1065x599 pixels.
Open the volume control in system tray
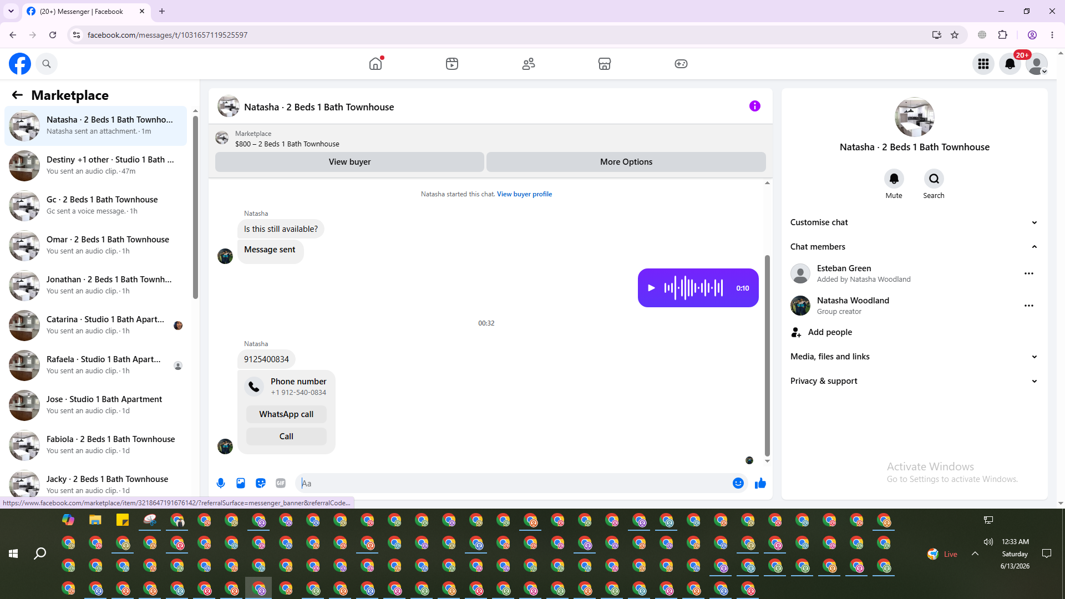coord(988,542)
